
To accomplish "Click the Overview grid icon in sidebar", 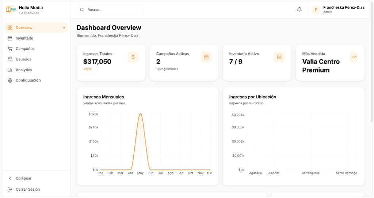I will (x=10, y=28).
